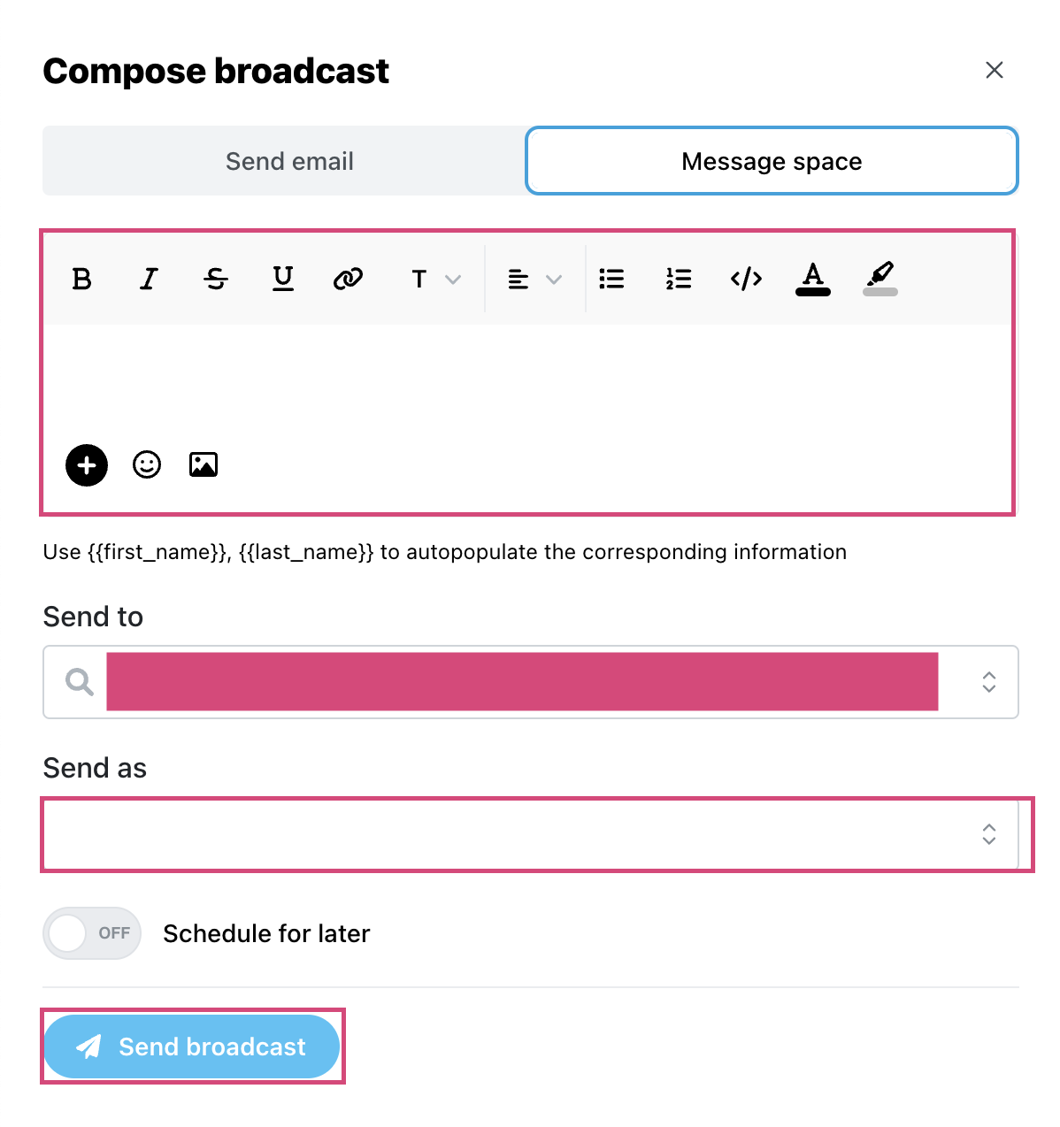The height and width of the screenshot is (1127, 1060).
Task: Open the highlight color picker
Action: 880,280
